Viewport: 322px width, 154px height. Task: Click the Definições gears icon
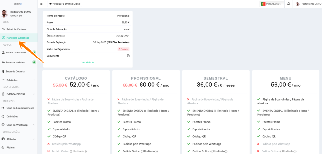click(3, 116)
